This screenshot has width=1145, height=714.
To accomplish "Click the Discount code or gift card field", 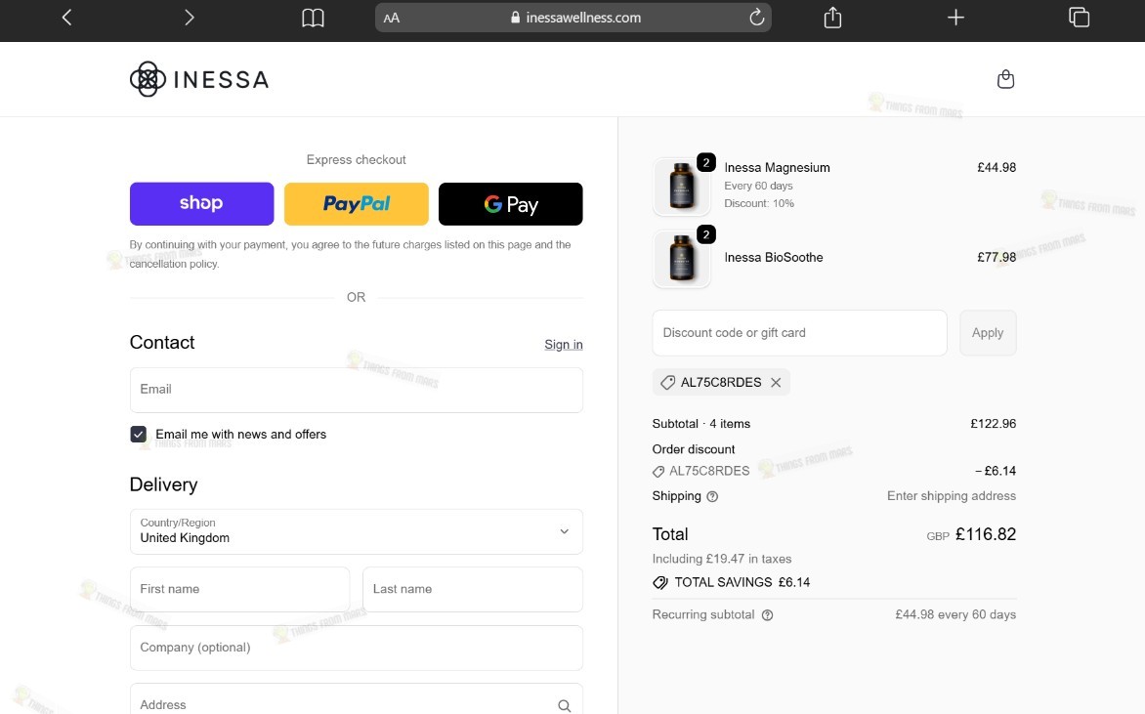I will click(x=799, y=333).
